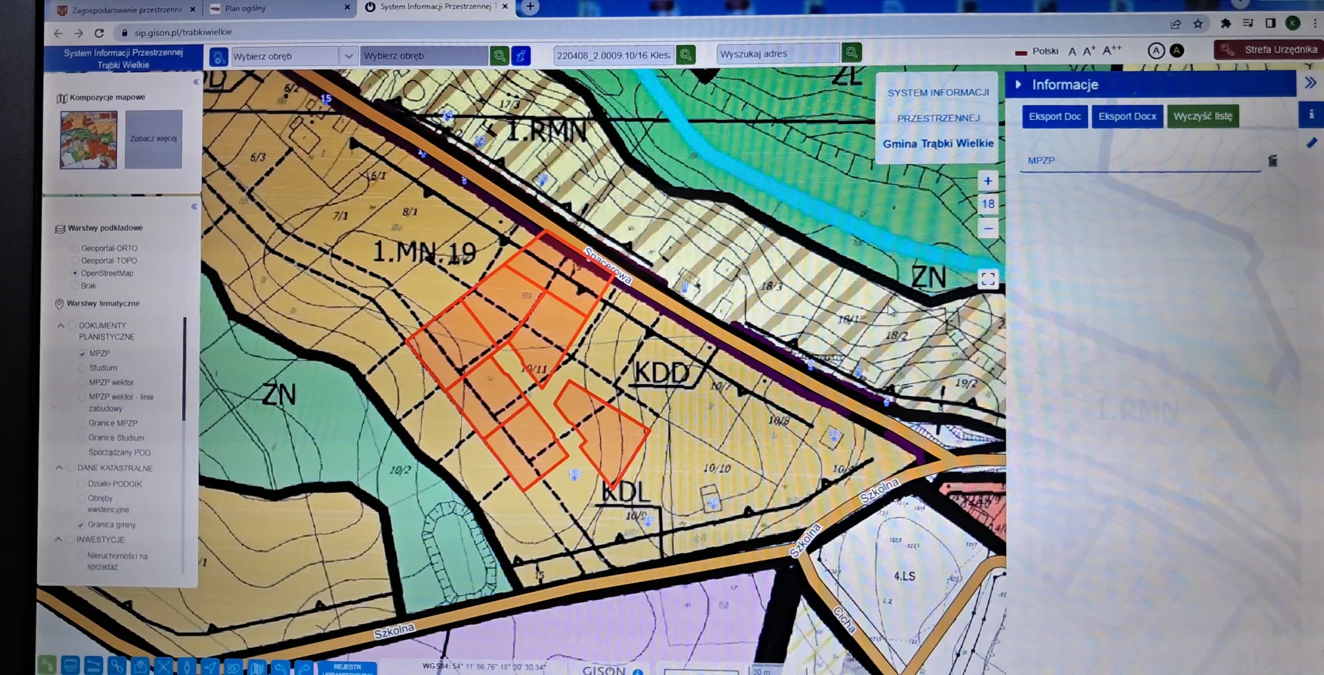This screenshot has width=1324, height=675.
Task: Collapse the DANE KATASTRALNE group
Action: coord(59,468)
